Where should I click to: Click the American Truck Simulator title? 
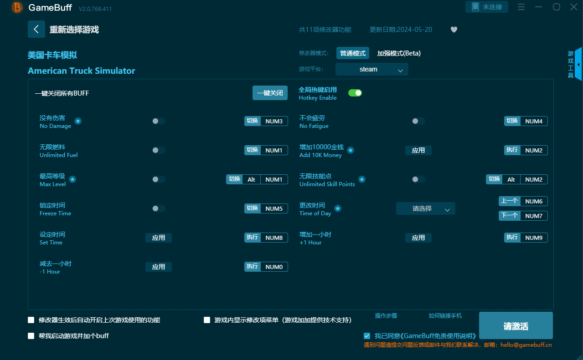(82, 71)
